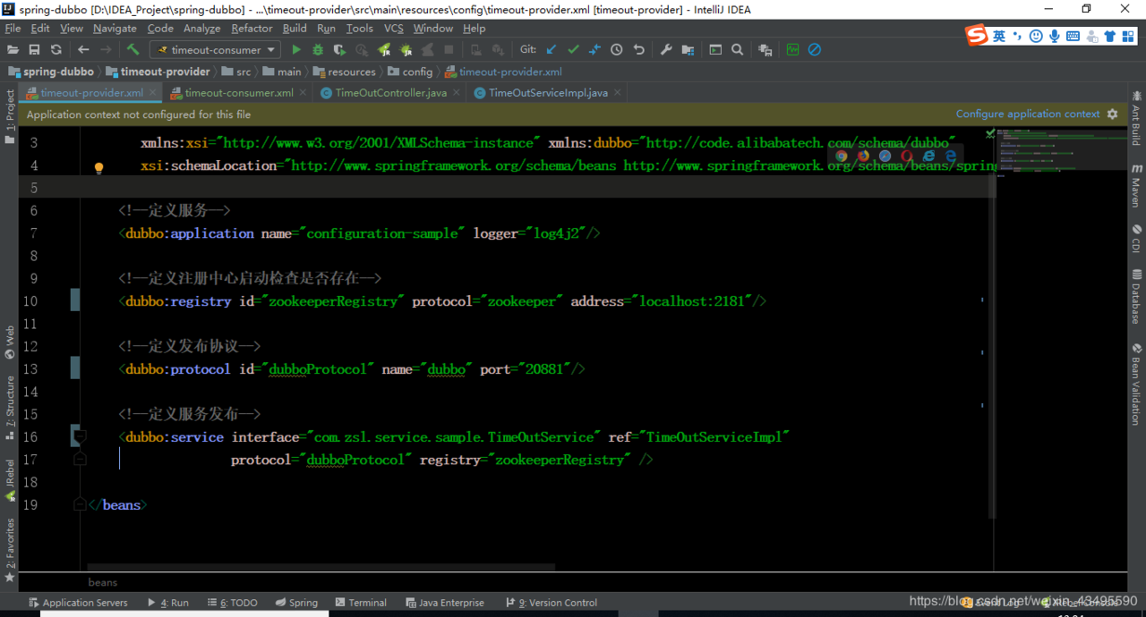Screen dimensions: 1146x617
Task: Open the Run menu
Action: point(326,29)
